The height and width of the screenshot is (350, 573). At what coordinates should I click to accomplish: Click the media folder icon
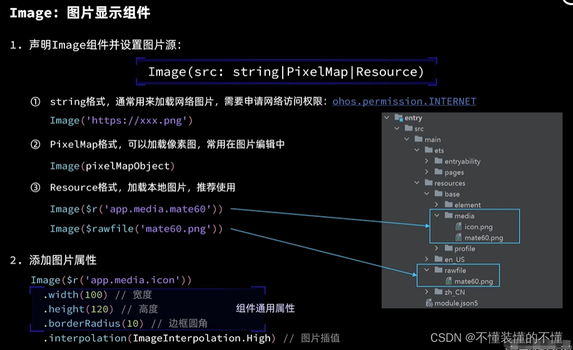449,215
